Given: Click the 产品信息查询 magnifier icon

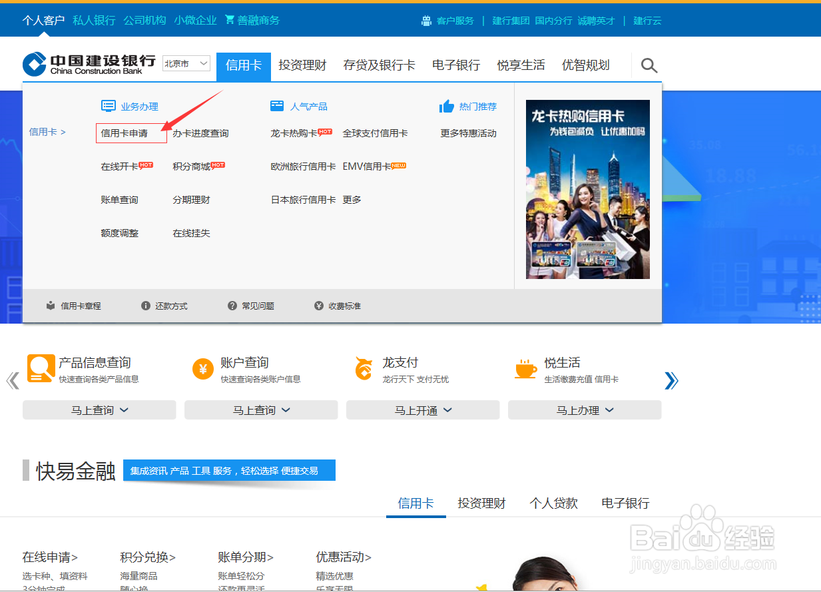Looking at the screenshot, I should point(41,368).
